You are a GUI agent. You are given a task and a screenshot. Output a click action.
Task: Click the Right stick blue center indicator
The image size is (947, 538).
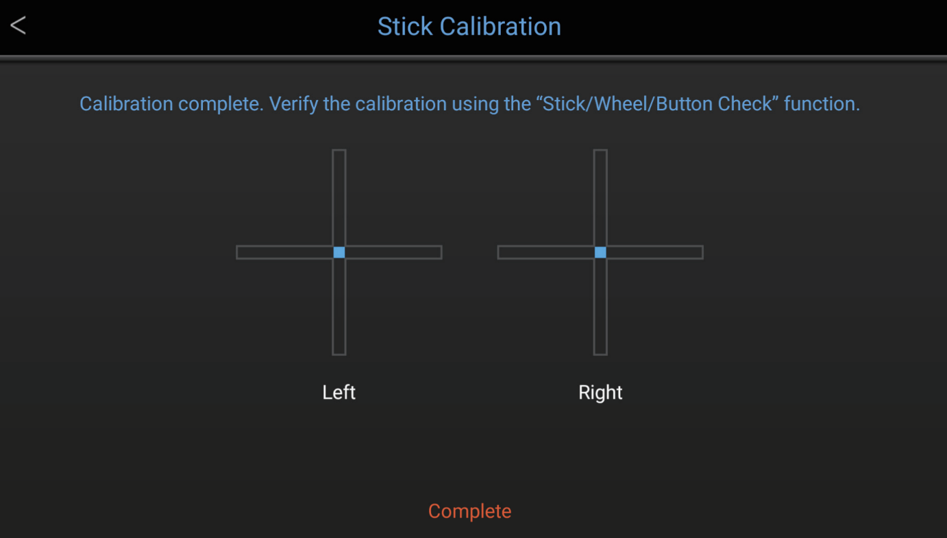[x=600, y=252]
